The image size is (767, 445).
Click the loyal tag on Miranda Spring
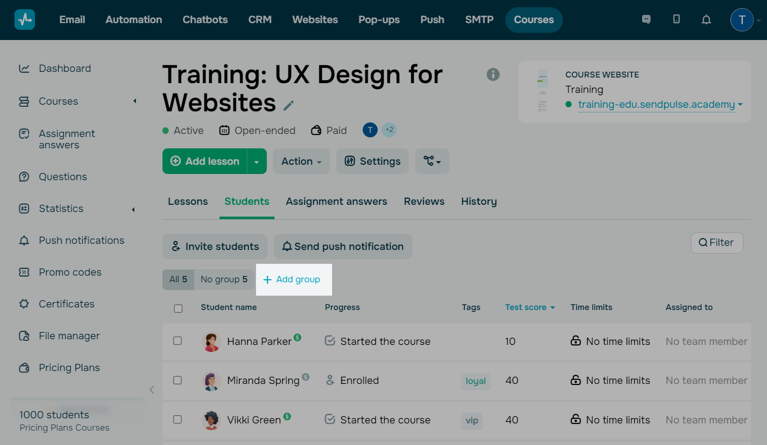[x=476, y=381]
